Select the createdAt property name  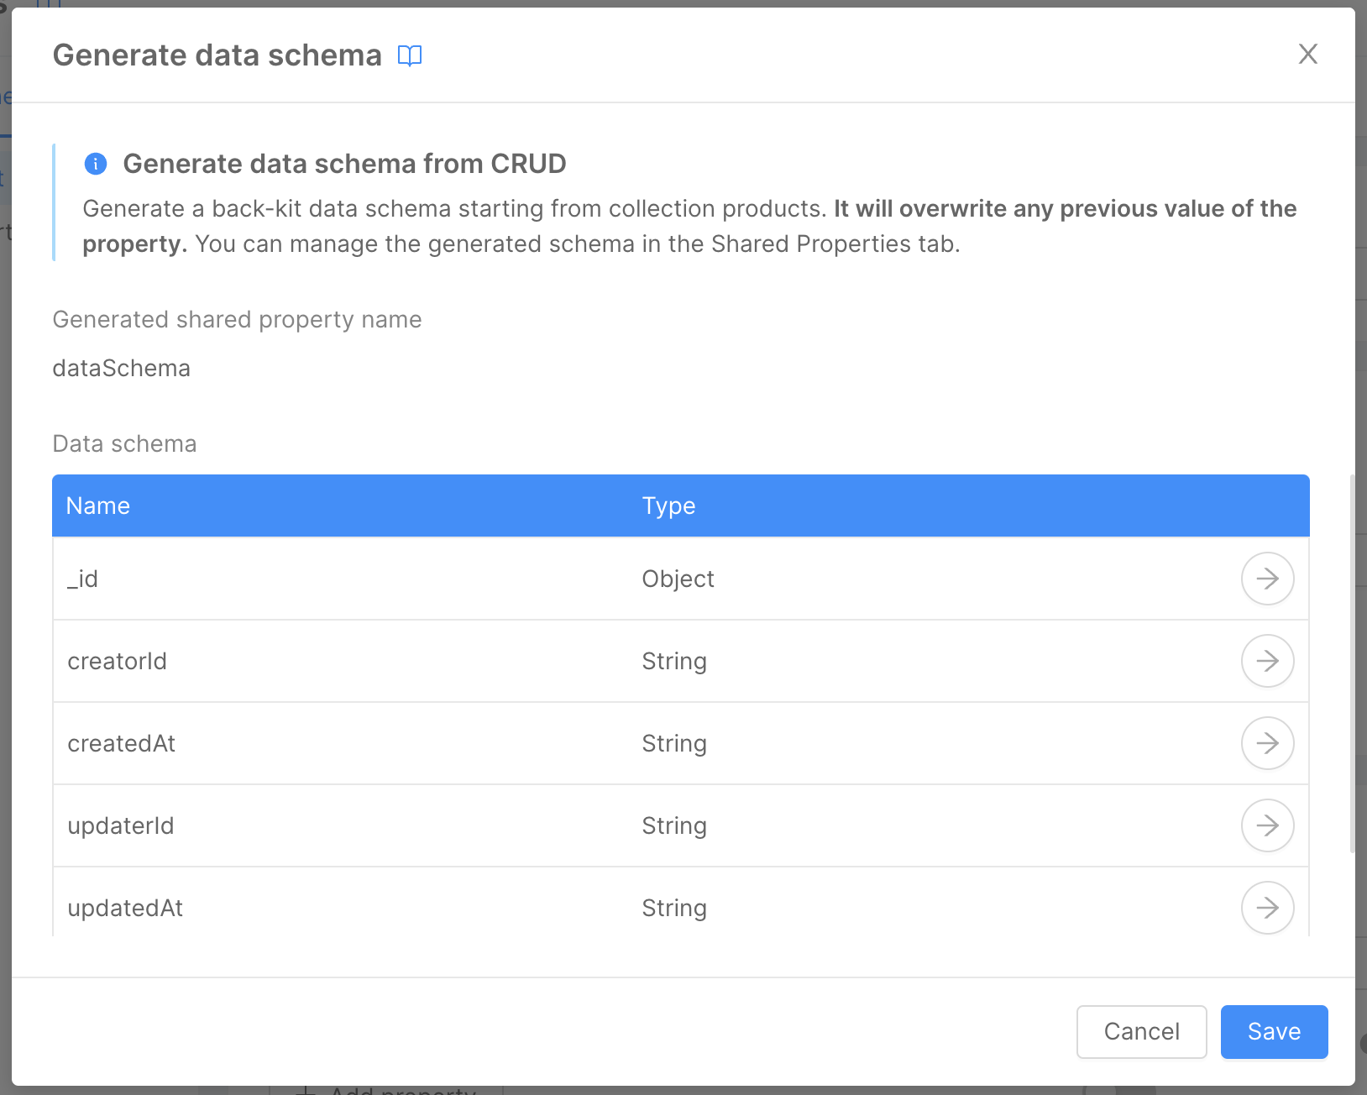(x=121, y=743)
